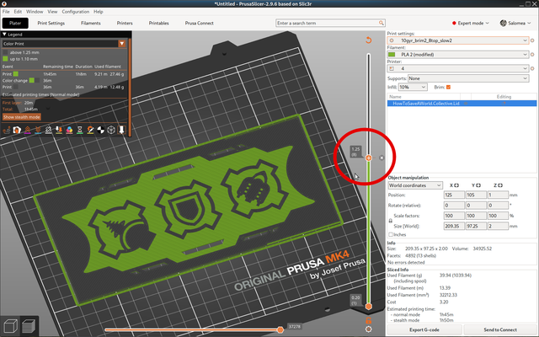
Task: Open the Configuration menu
Action: pos(75,12)
